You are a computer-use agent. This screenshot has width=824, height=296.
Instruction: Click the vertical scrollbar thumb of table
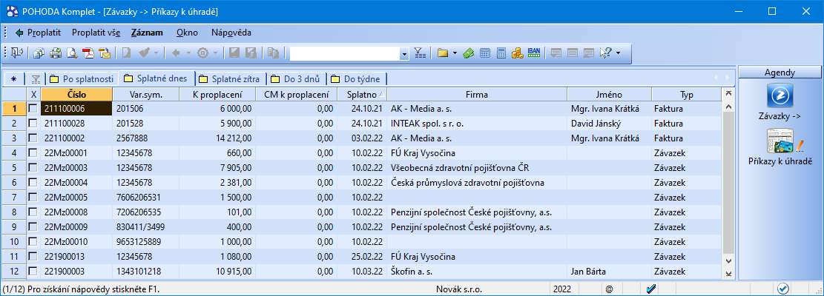coord(728,184)
